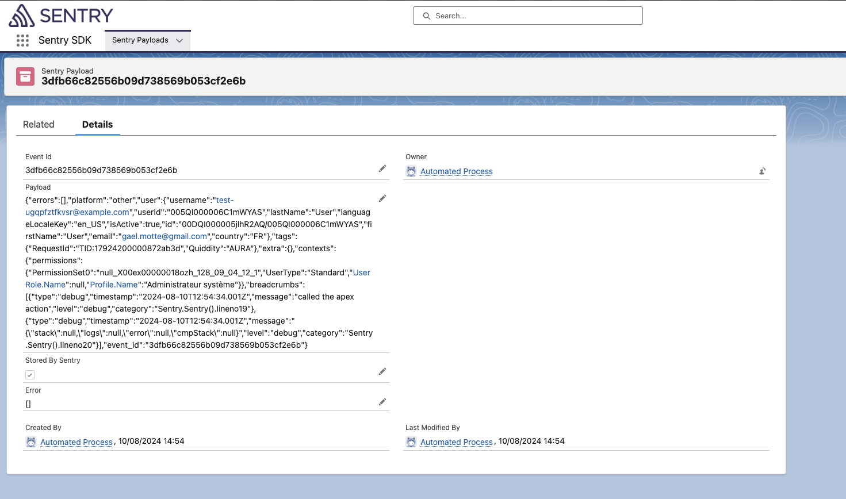Viewport: 846px width, 499px height.
Task: Switch to the Related tab
Action: click(39, 124)
